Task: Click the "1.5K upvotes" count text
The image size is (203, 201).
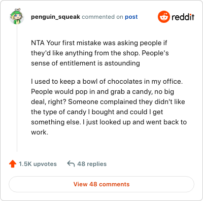Action: [38, 164]
